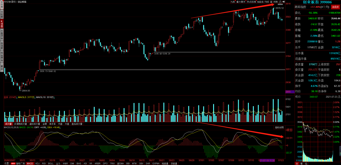341x165 pixels.
Task: Select 综合排名 in left sidebar
Action: tap(2, 57)
